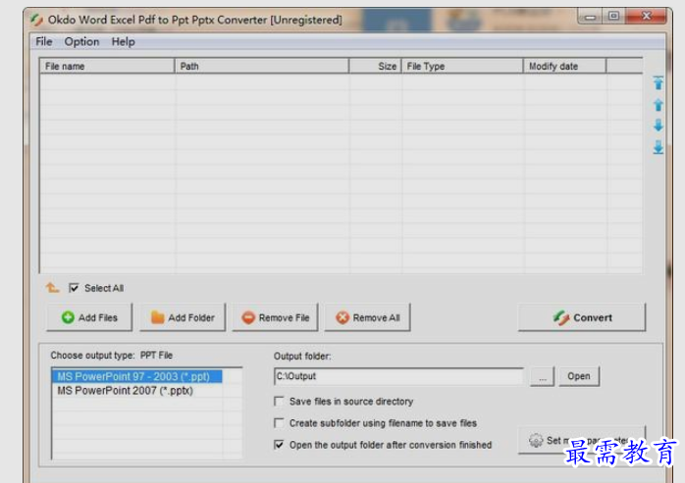Click the Remove All button

point(367,317)
